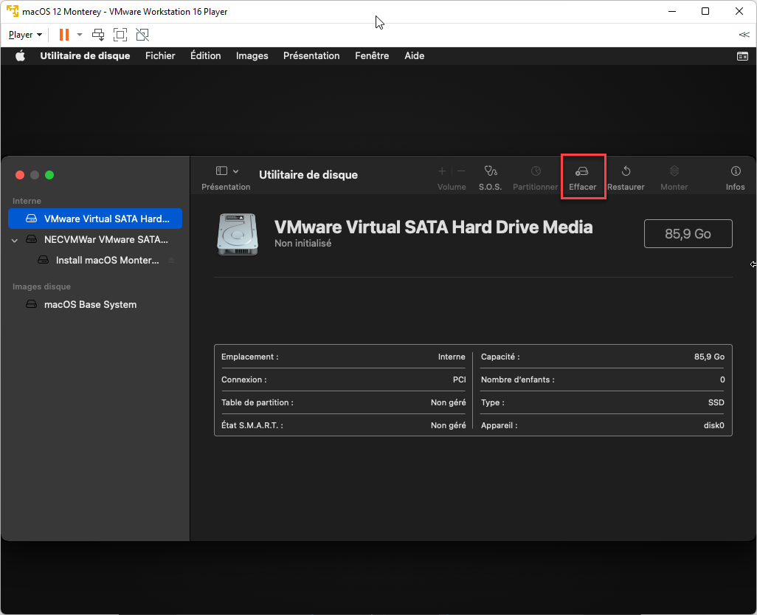
Task: Select VMware Virtual SATA Hard drive in sidebar
Action: click(95, 219)
